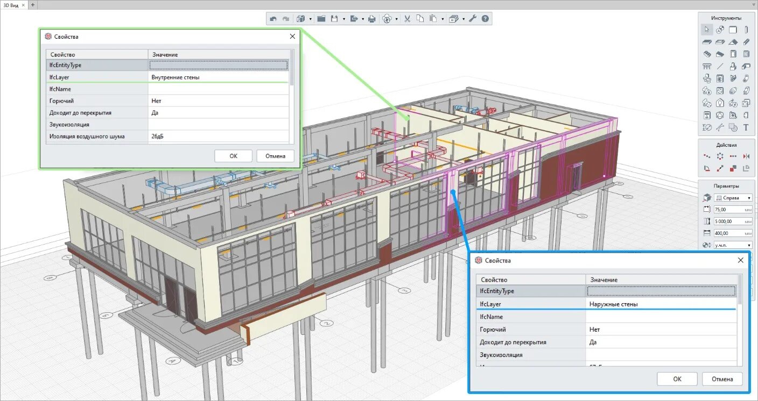
Task: Add a new tab with plus button
Action: click(32, 4)
